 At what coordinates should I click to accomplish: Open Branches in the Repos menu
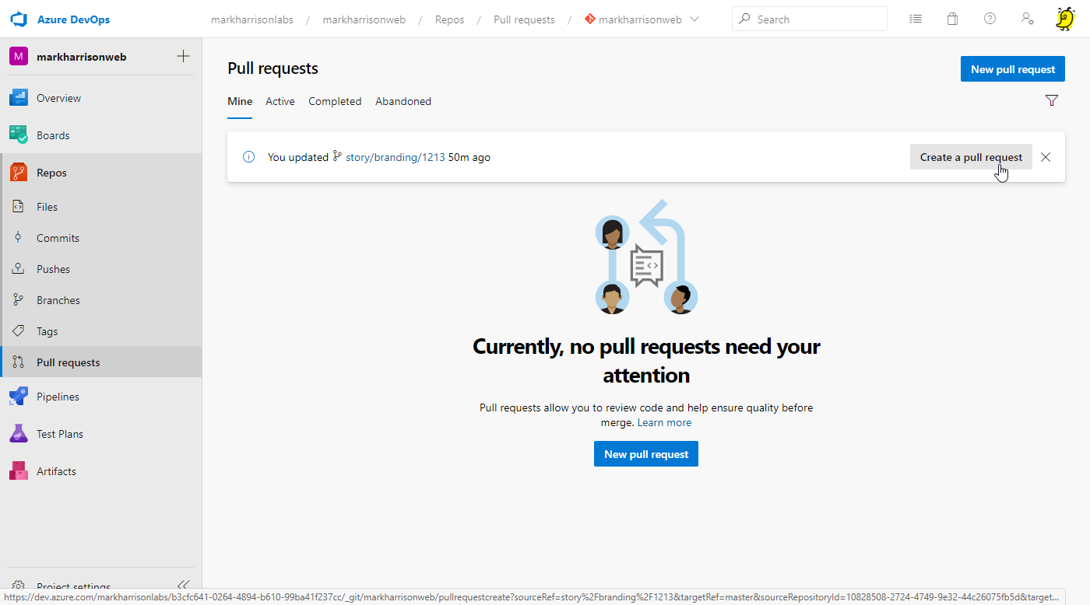click(x=58, y=300)
